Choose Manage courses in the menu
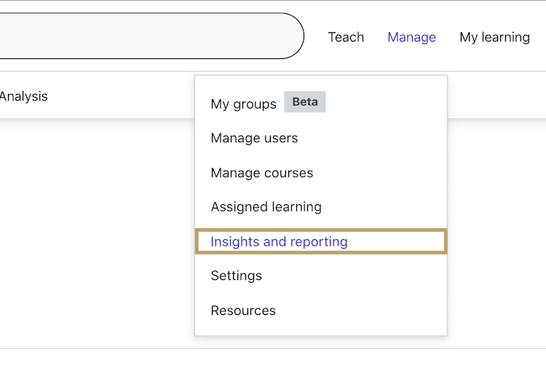 pyautogui.click(x=261, y=173)
